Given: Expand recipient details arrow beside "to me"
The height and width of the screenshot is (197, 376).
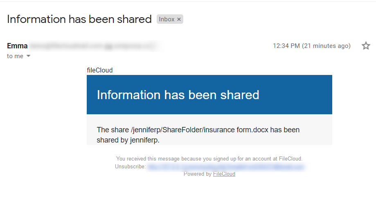Looking at the screenshot, I should tap(28, 56).
